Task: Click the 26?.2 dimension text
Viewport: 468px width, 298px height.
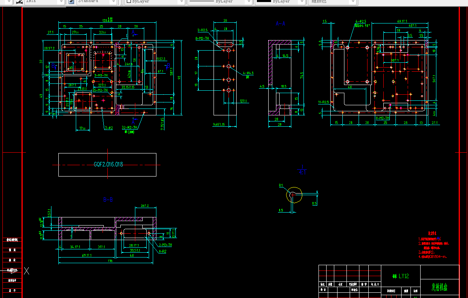Action: coord(145,206)
